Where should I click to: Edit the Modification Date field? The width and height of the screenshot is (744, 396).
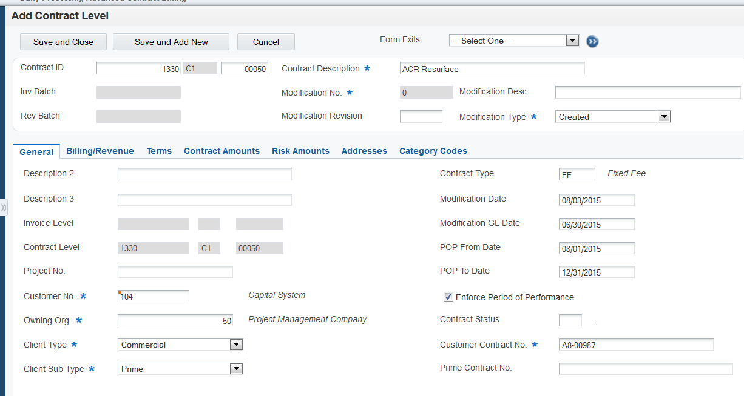[597, 200]
